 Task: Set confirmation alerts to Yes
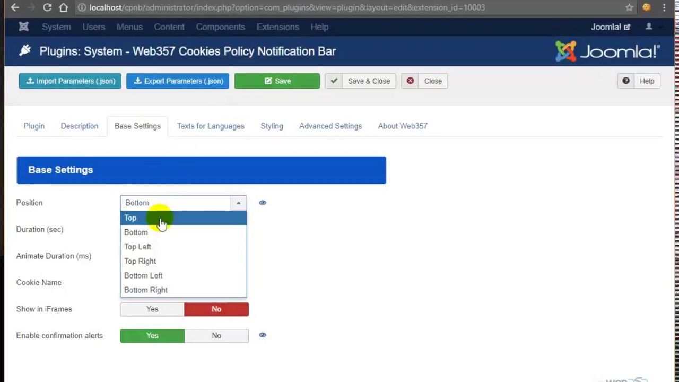coord(152,335)
